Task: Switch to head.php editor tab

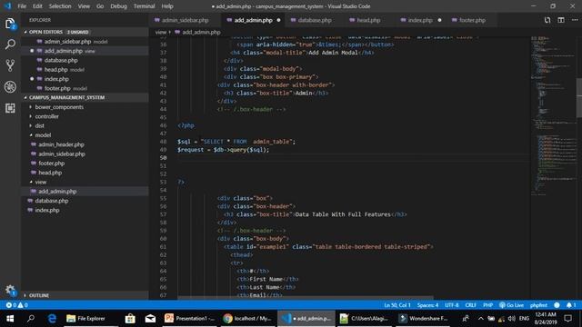Action: (367, 20)
